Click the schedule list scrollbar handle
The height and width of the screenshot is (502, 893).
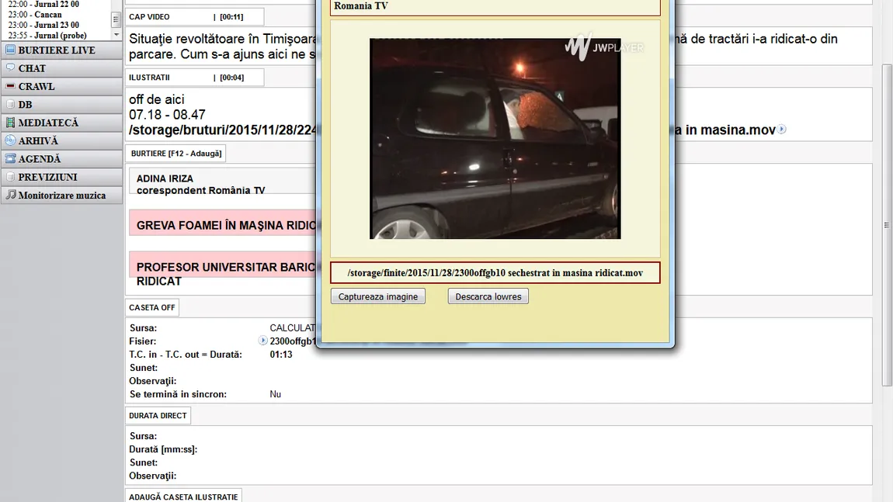pos(116,19)
